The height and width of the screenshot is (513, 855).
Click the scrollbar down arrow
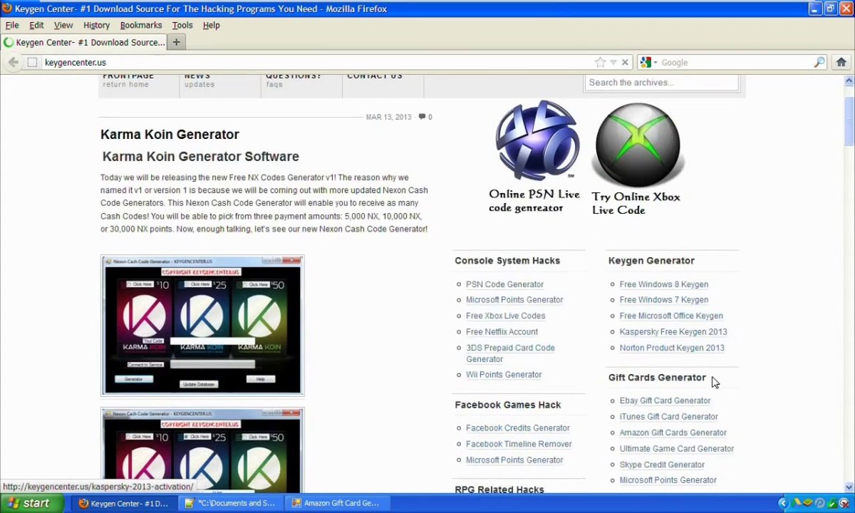tap(849, 488)
